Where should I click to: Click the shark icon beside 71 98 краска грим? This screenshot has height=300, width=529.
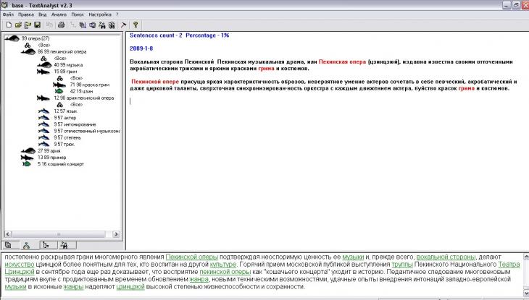[x=59, y=85]
